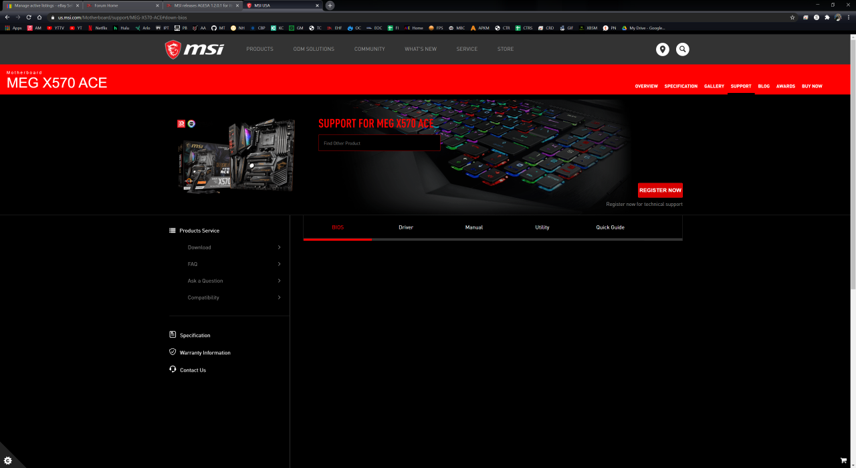This screenshot has width=856, height=468.
Task: Click the MSI dragon logo
Action: click(195, 49)
